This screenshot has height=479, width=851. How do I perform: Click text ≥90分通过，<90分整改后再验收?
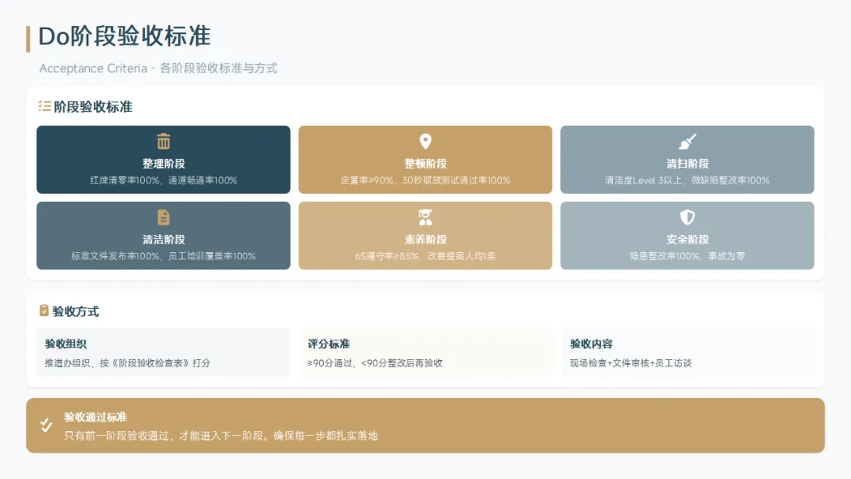tap(375, 363)
